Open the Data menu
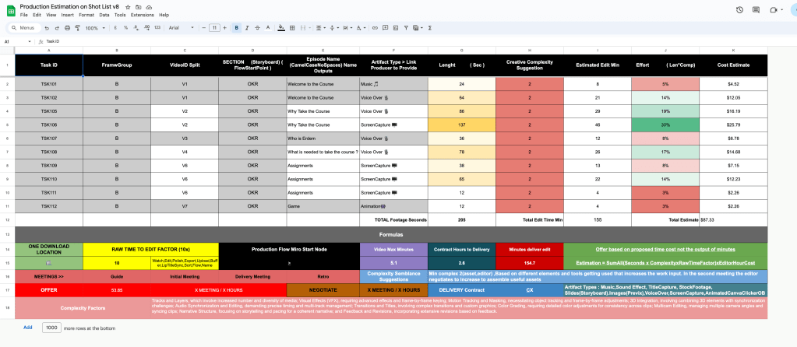 pos(104,16)
